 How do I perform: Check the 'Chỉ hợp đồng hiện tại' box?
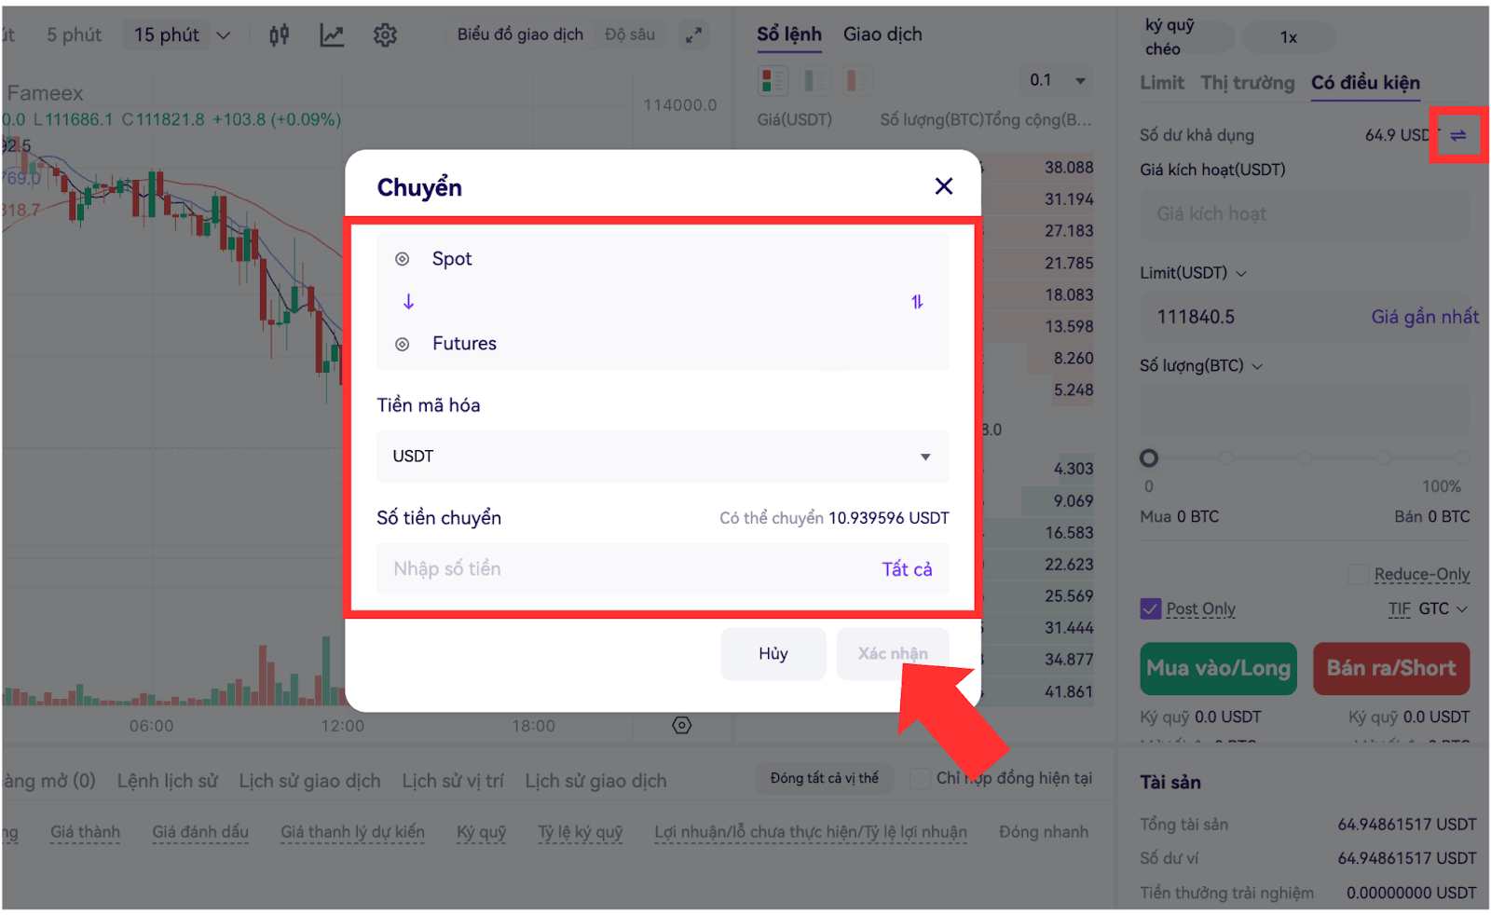coord(920,778)
